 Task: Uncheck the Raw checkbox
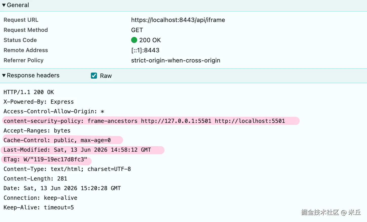94,76
